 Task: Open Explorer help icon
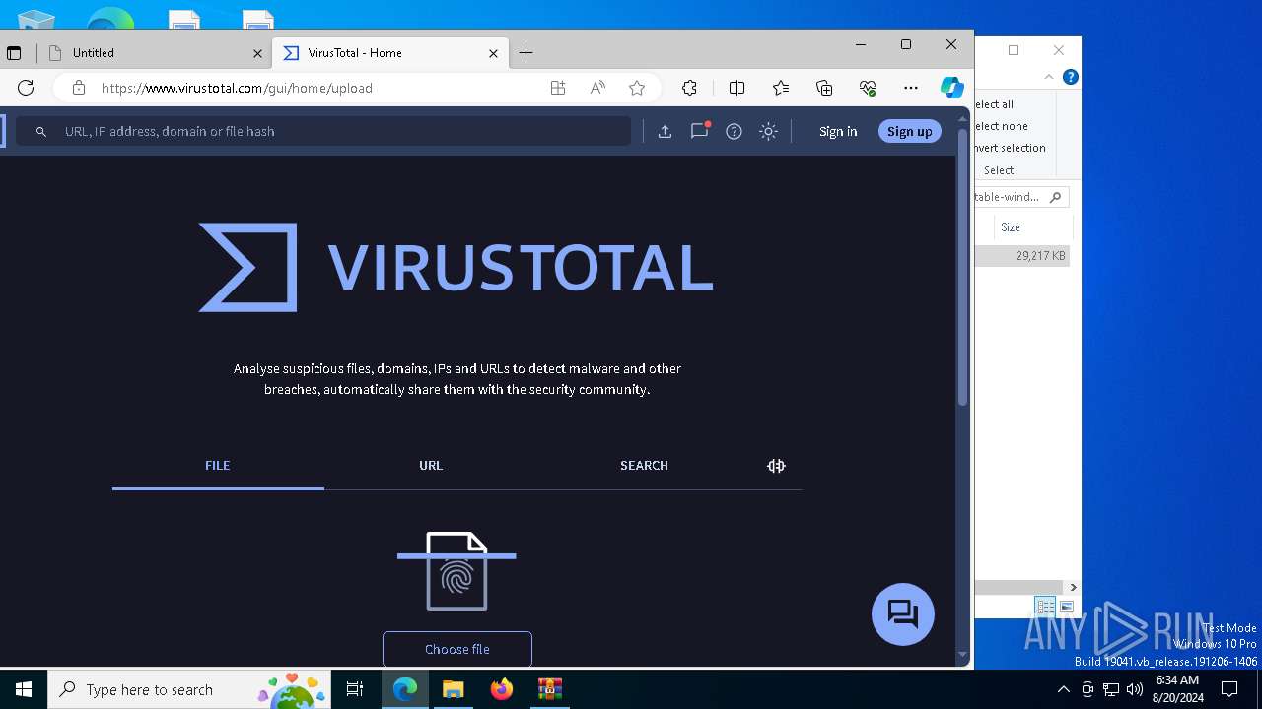[1071, 77]
